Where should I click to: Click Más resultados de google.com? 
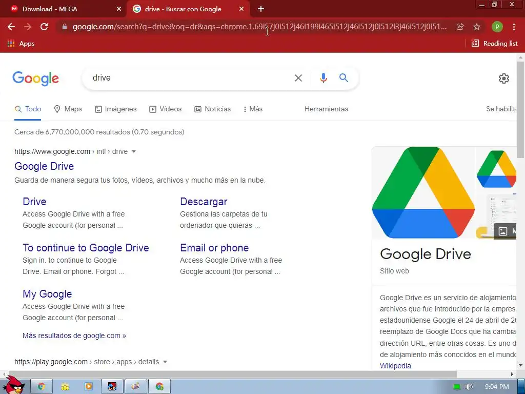click(x=74, y=336)
